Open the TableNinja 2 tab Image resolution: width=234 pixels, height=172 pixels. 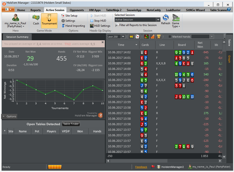pos(114,10)
